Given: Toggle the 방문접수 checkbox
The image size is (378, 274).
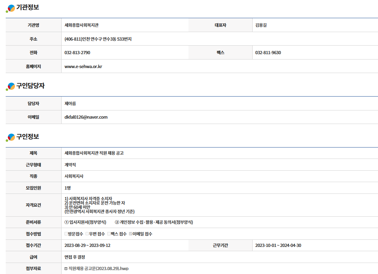Looking at the screenshot, I should 66,234.
